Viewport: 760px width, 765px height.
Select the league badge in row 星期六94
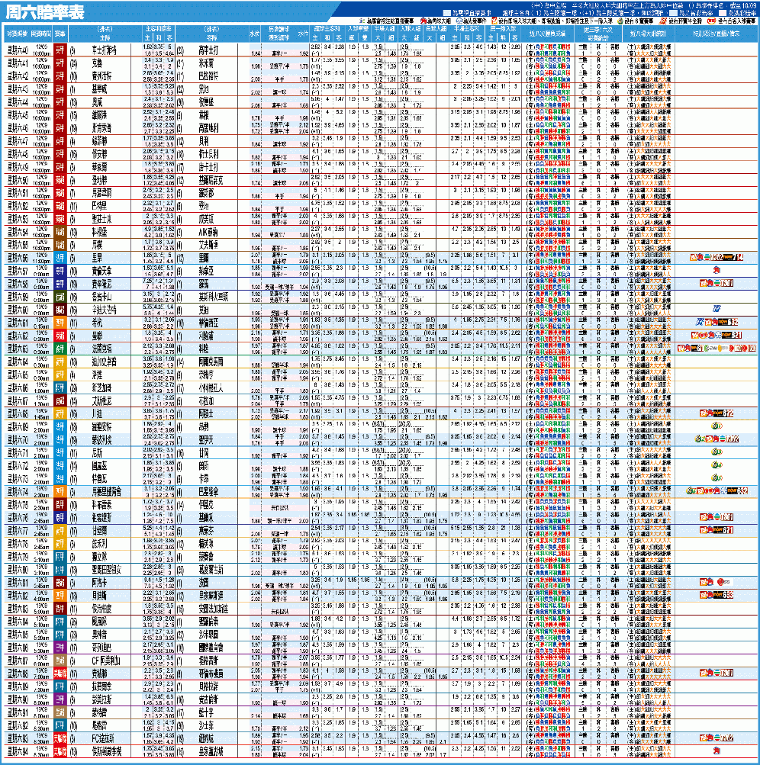click(x=60, y=751)
